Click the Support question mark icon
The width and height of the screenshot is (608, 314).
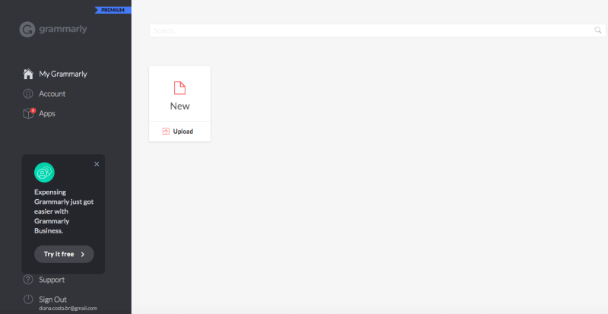point(28,279)
